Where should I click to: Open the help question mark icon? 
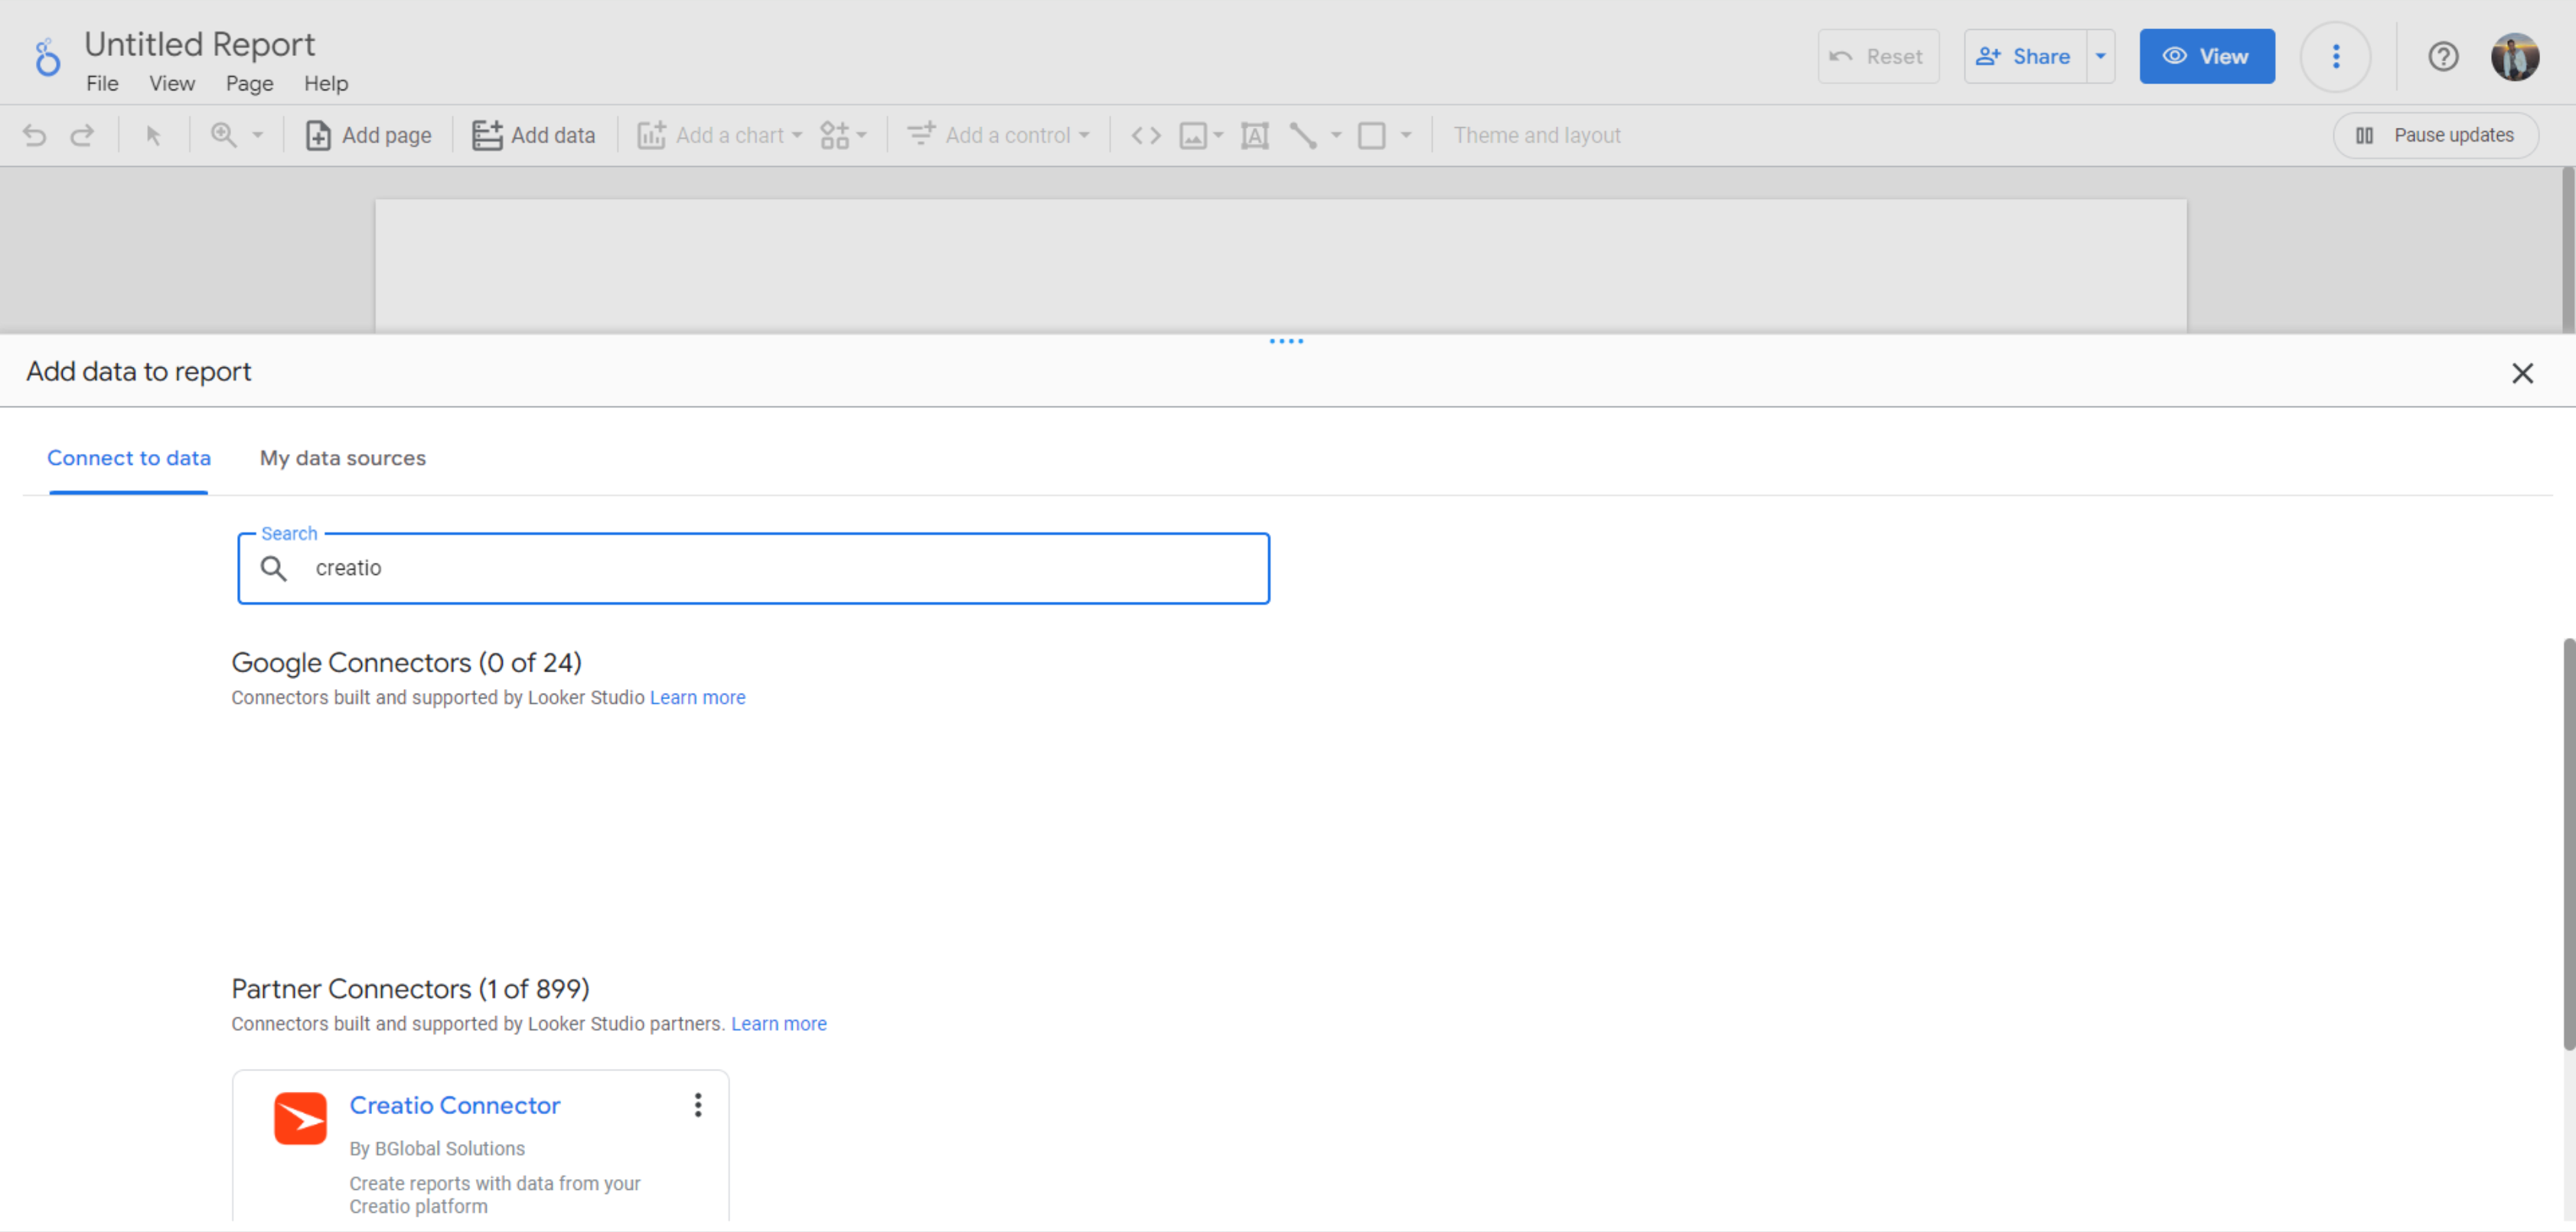pos(2443,56)
